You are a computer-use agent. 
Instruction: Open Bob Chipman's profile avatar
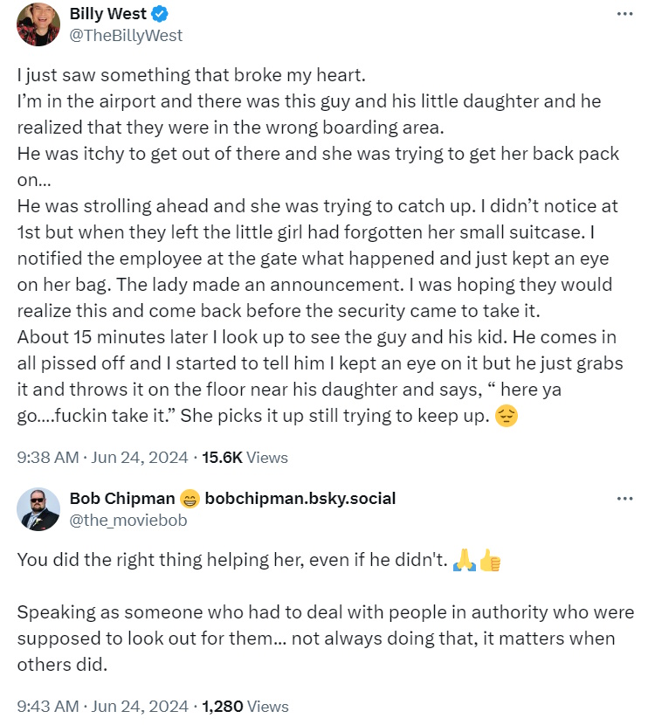click(x=38, y=509)
